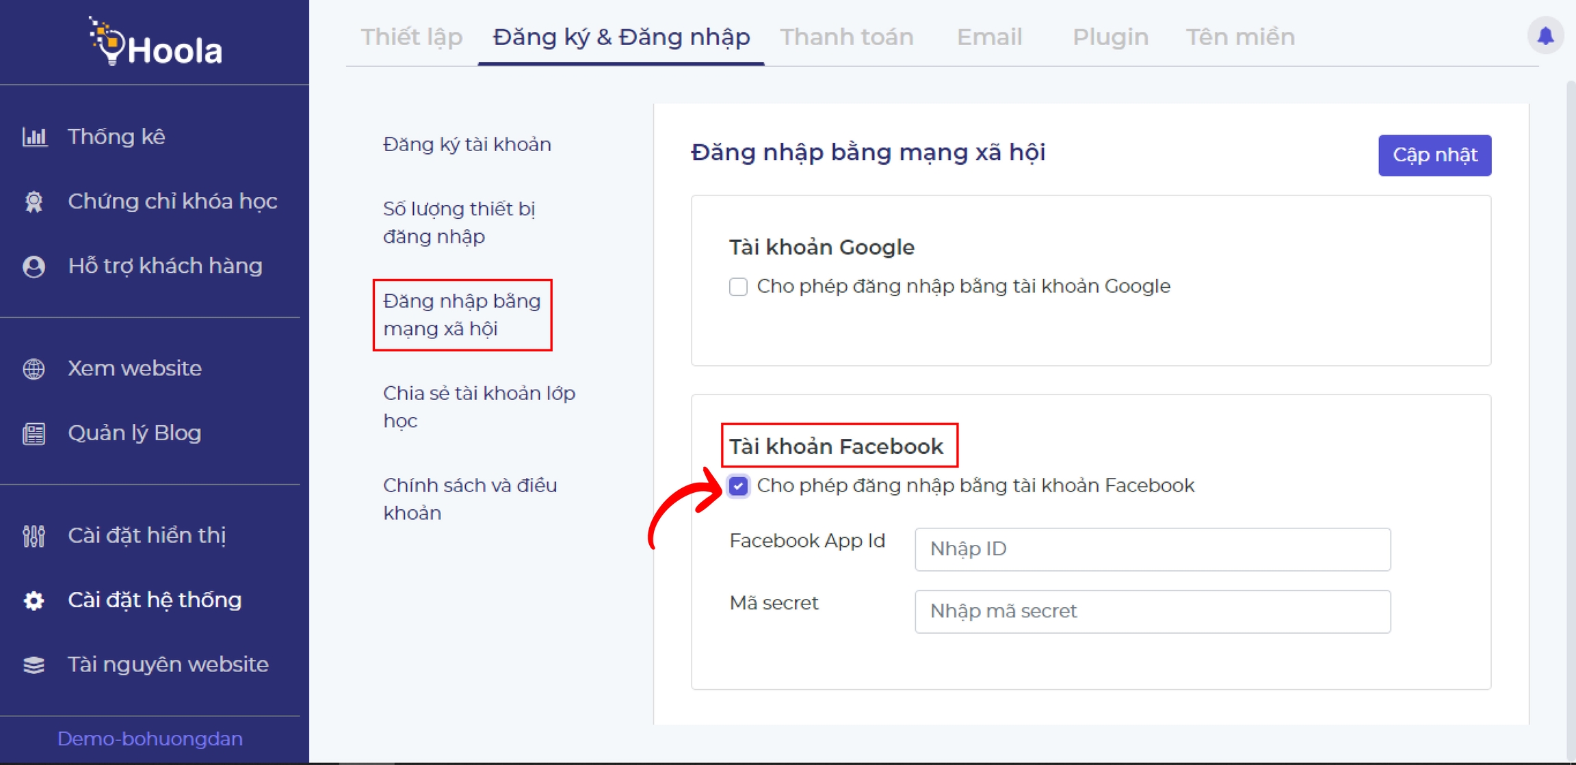Switch to the Thanh toán tab

pos(846,37)
